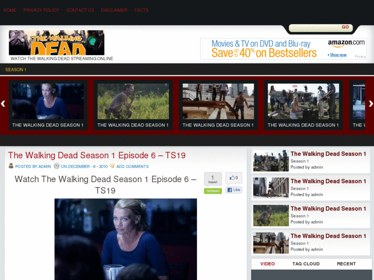Switch to the RECENT tab

click(346, 264)
